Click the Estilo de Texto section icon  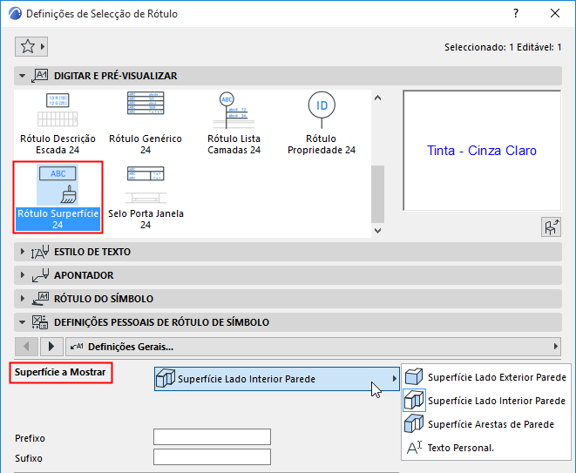(40, 252)
